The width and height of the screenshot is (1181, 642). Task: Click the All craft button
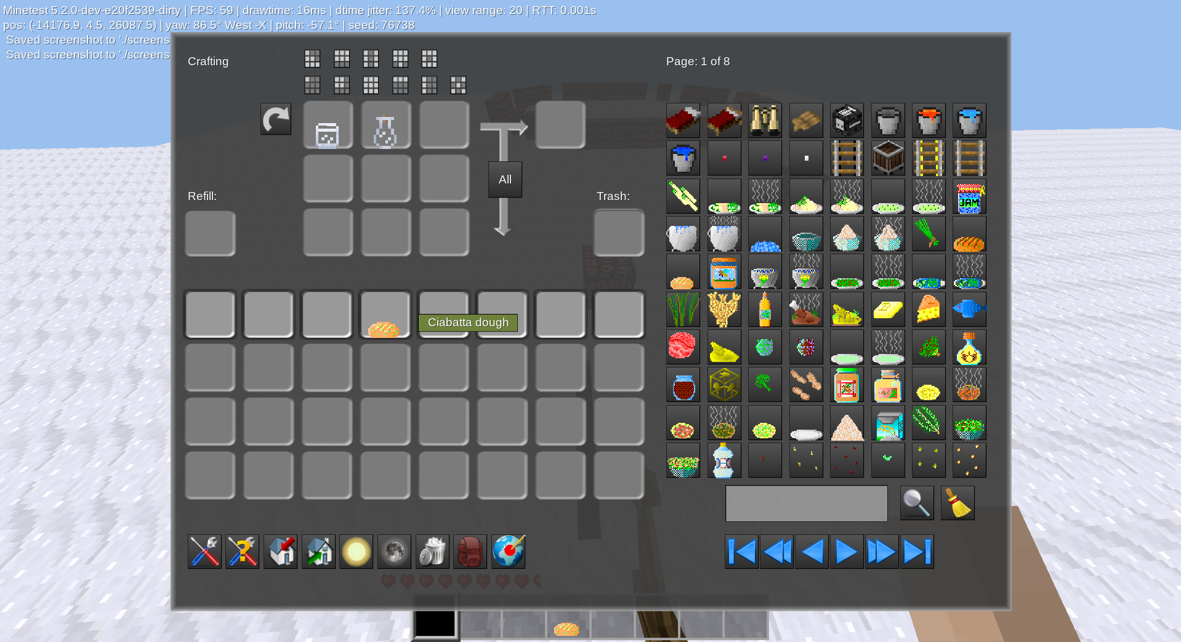pyautogui.click(x=505, y=179)
